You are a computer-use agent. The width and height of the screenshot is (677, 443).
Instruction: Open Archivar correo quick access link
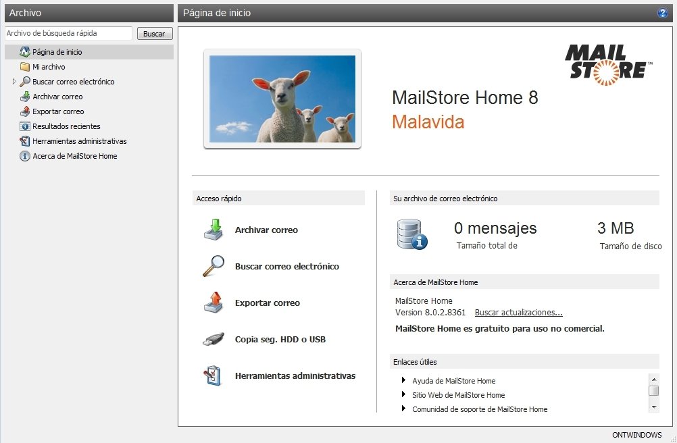tap(266, 230)
